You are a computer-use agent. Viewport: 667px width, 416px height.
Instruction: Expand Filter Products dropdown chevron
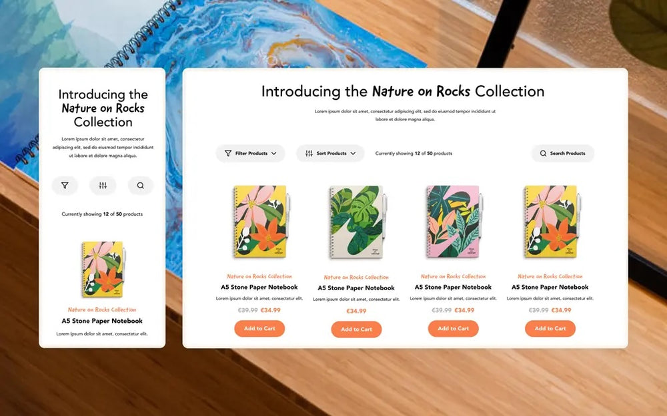[274, 153]
